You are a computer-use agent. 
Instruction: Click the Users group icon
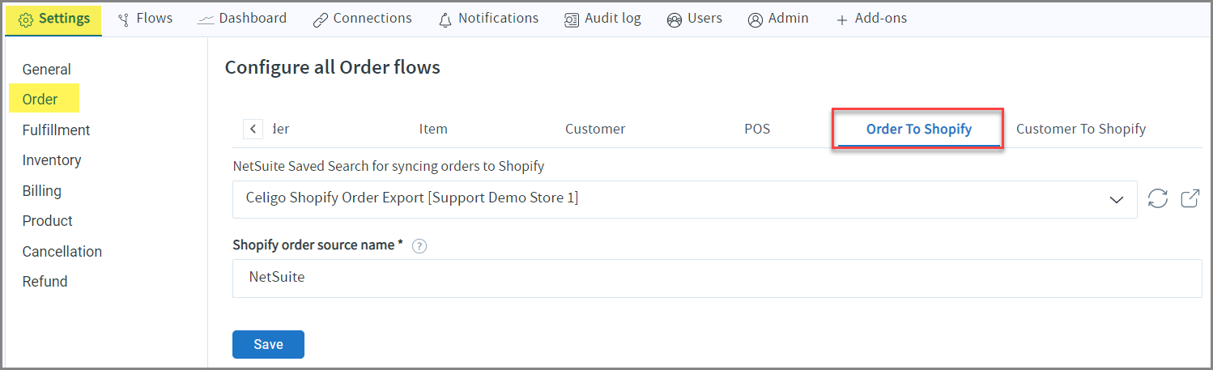pyautogui.click(x=675, y=19)
